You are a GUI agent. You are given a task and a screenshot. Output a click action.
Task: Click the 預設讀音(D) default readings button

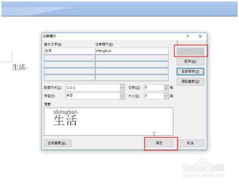[190, 81]
